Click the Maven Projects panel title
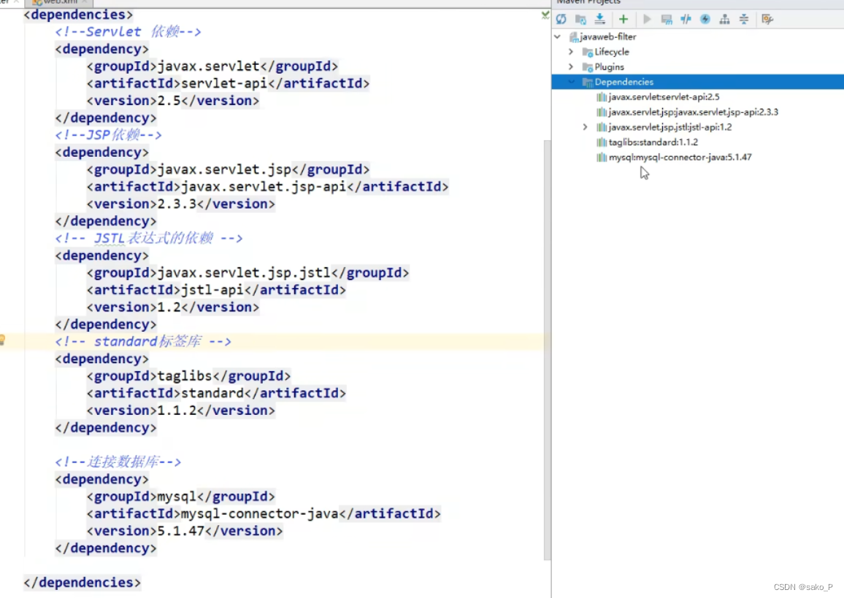The width and height of the screenshot is (844, 598). pyautogui.click(x=588, y=3)
